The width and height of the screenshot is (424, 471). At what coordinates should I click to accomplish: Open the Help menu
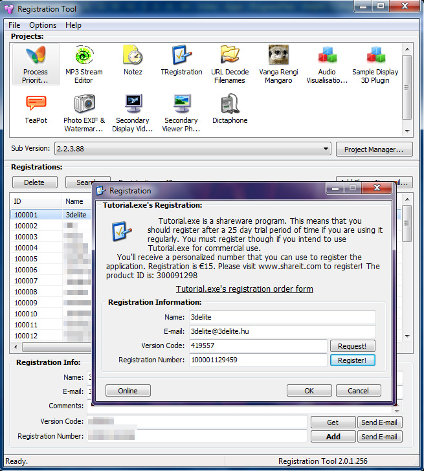click(74, 25)
